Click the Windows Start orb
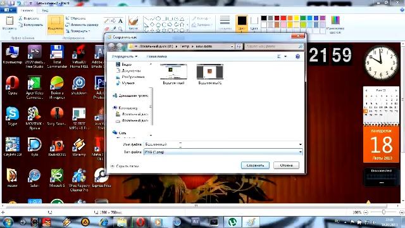 [x=8, y=222]
